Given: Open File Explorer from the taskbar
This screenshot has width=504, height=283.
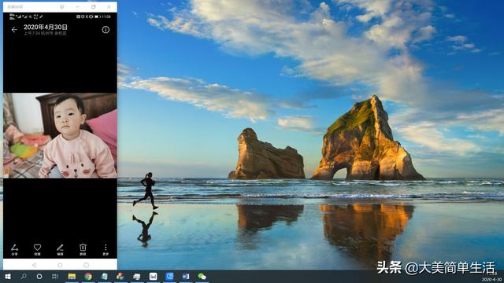Looking at the screenshot, I should point(72,276).
